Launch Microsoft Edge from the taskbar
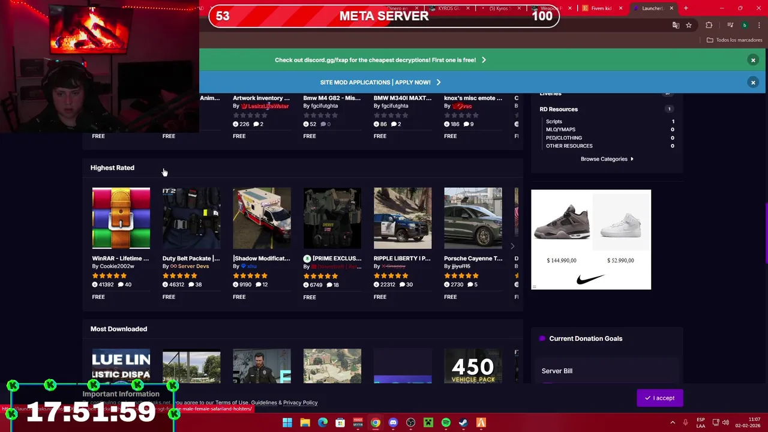768x432 pixels. (323, 422)
